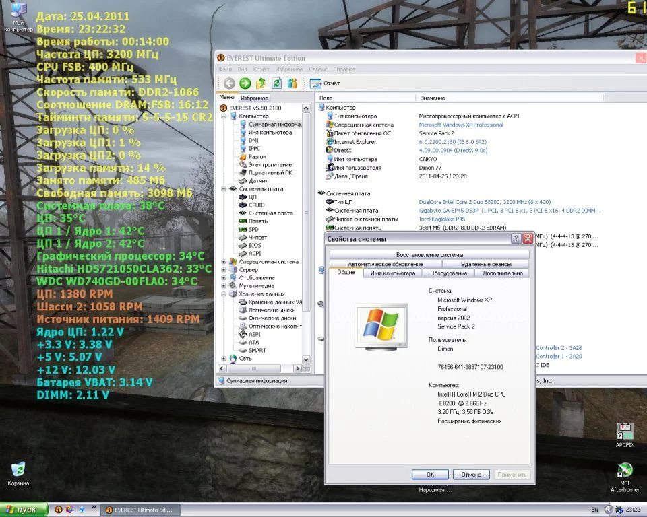Select ЦП chip item in tree
Viewport: 647px width, 517px height.
(x=253, y=197)
